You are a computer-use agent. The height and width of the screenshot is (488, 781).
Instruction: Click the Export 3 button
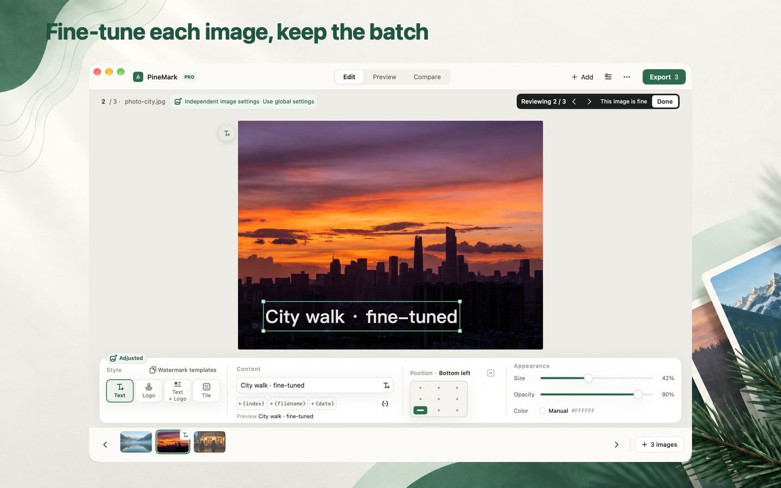click(664, 77)
